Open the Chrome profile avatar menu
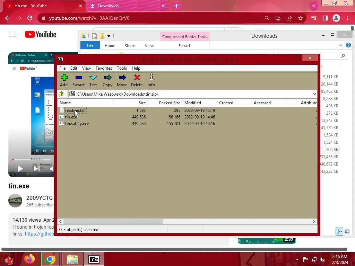 [336, 18]
